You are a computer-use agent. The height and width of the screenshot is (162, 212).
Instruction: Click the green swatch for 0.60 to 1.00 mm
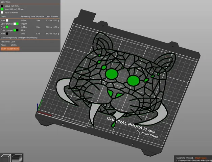tap(2, 9)
